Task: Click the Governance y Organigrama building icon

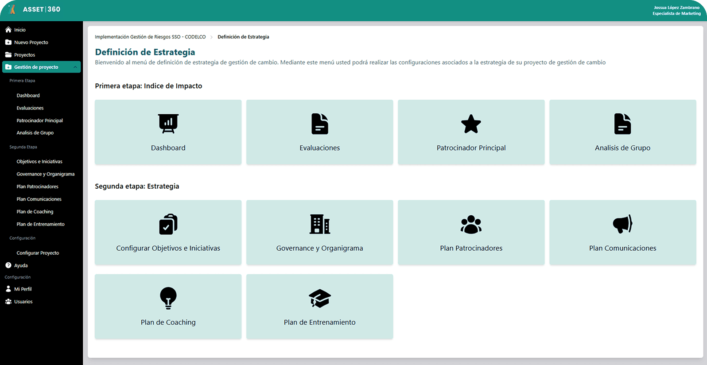Action: 320,224
